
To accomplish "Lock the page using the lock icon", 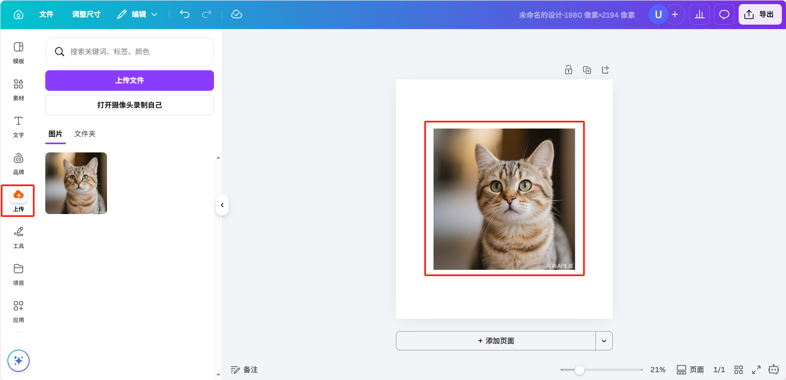I will coord(568,70).
